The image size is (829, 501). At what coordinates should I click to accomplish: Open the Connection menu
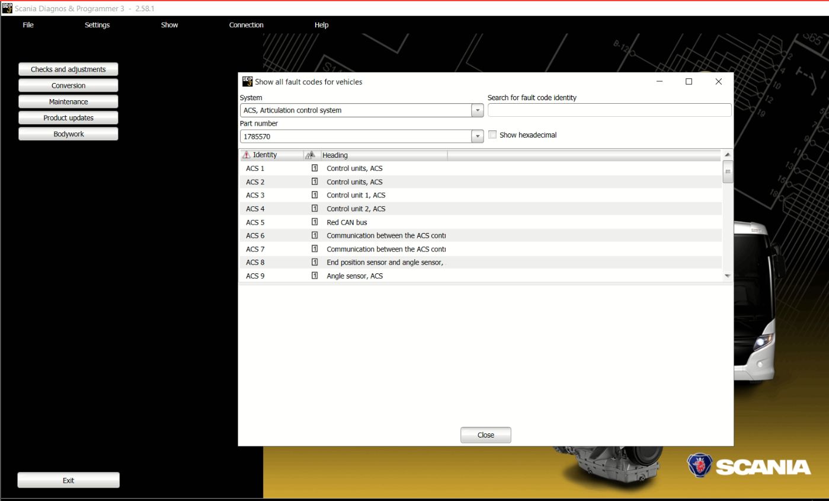tap(247, 25)
